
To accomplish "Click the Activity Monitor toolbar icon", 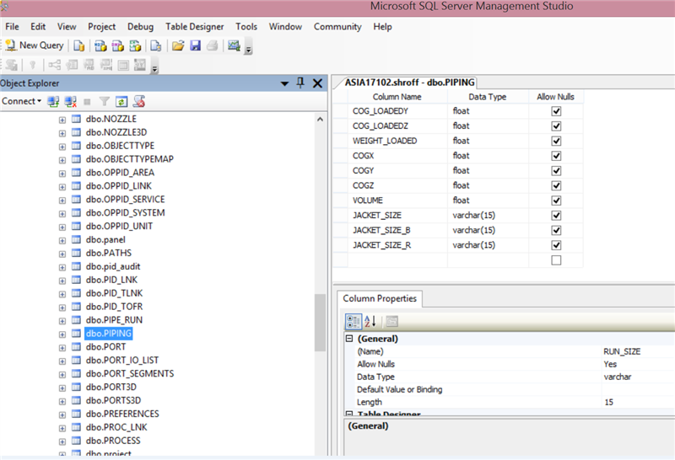I will click(x=234, y=45).
